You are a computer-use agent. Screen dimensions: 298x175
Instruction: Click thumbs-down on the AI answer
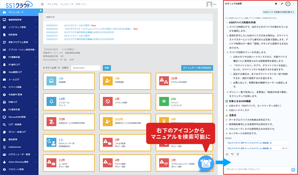(x=232, y=154)
